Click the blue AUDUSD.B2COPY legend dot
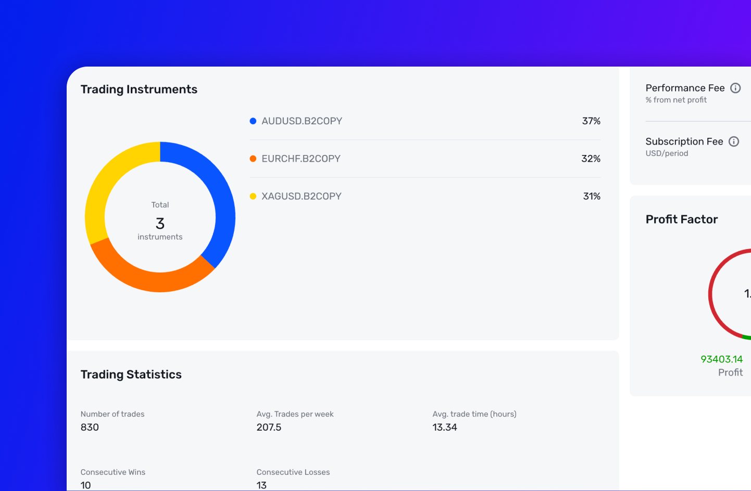The image size is (751, 491). pyautogui.click(x=253, y=121)
